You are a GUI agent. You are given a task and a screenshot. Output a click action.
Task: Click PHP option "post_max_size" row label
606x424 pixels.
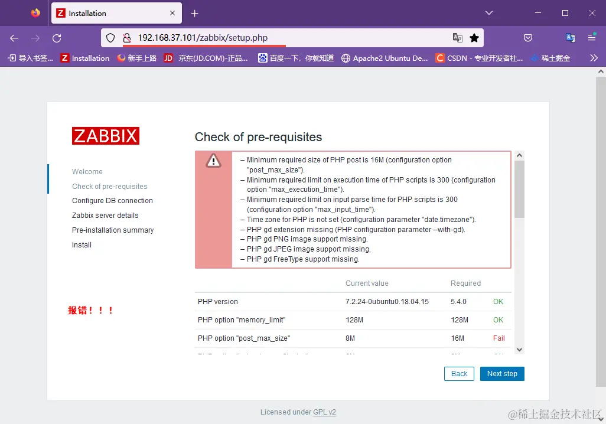(x=244, y=338)
